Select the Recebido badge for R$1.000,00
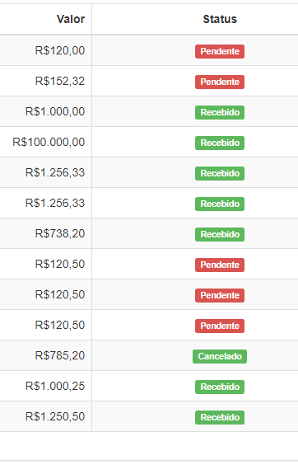Screen dimensions: 298x474 [x=220, y=112]
